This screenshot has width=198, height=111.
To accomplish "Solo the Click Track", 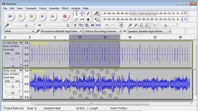I will 18,53.
